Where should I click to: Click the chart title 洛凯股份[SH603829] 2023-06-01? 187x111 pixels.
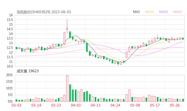point(44,12)
